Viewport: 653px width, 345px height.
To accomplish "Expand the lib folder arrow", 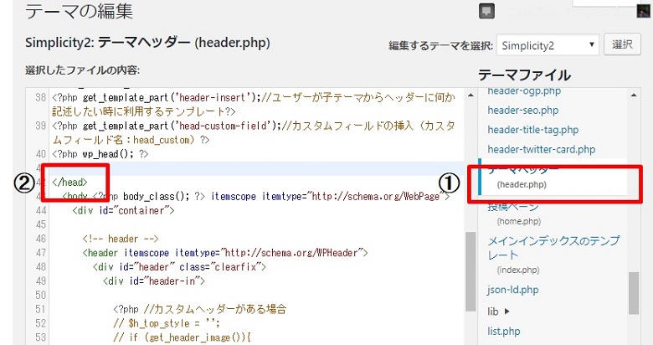I will (x=506, y=312).
